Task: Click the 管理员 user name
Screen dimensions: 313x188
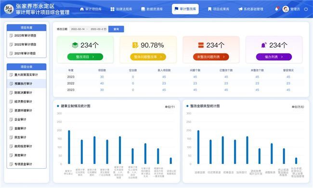Action: [295, 9]
